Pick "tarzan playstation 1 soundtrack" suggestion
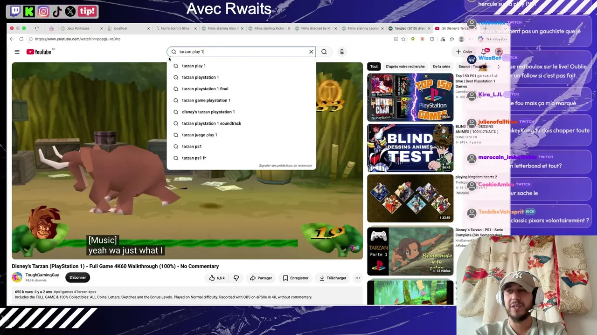 [242, 123]
